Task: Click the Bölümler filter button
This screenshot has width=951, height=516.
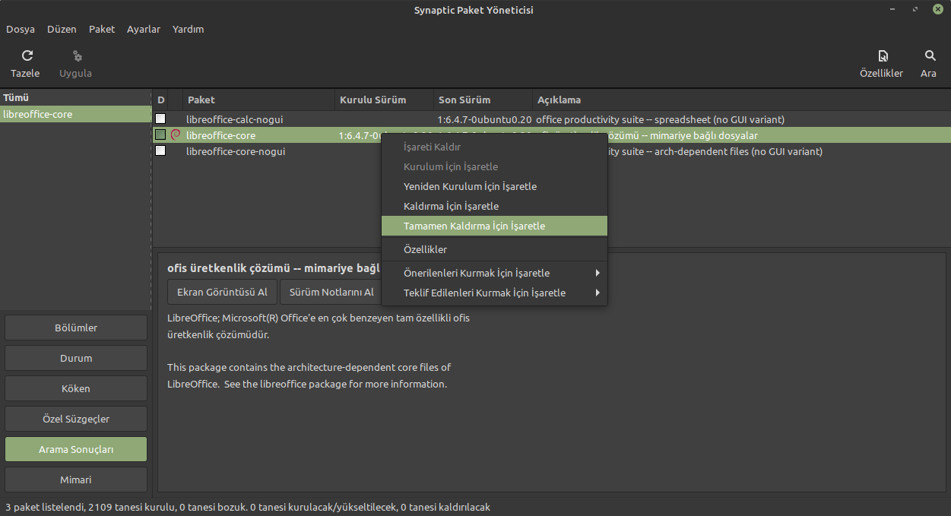Action: click(76, 328)
